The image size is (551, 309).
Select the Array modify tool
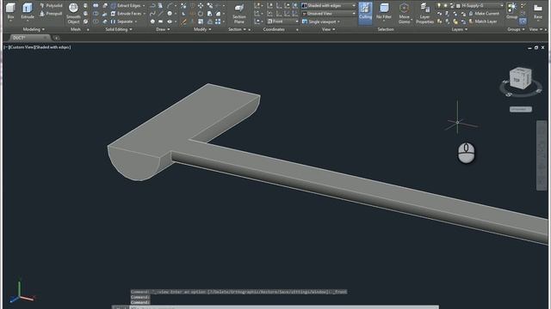pyautogui.click(x=218, y=21)
